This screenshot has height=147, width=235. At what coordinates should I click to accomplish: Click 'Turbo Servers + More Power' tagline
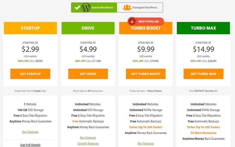coord(146,91)
